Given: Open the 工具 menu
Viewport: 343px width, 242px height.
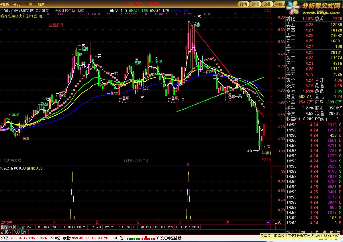Looking at the screenshot, I should point(29,4).
